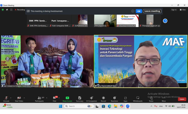Click the taskbar Search box
The image size is (188, 114).
tap(79, 106)
